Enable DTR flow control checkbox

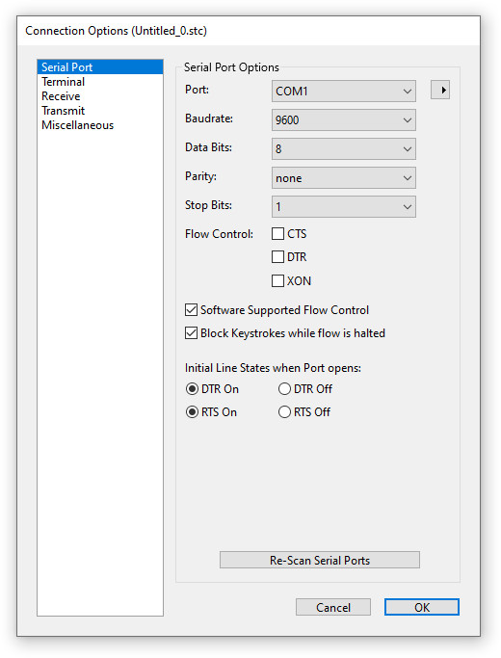[277, 257]
